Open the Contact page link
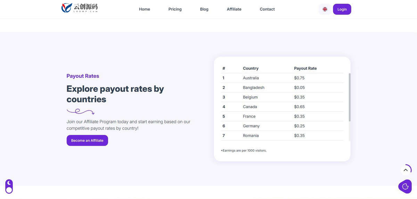Viewport: 417px width, 199px height. tap(267, 9)
